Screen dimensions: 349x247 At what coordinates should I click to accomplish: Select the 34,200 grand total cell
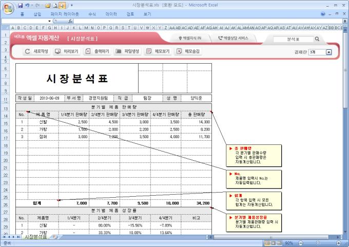click(x=196, y=203)
